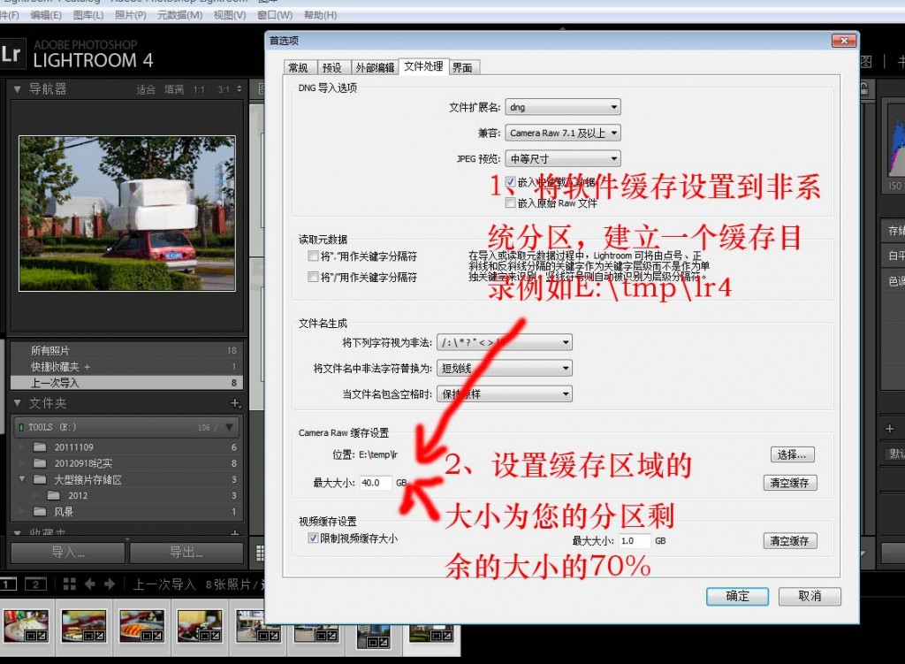The image size is (905, 664).
Task: Enable 将"."用作关键字分隔符 checkbox
Action: [314, 256]
